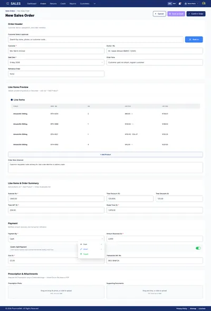
Task: Switch language toggle in the top bar
Action: [172, 4]
